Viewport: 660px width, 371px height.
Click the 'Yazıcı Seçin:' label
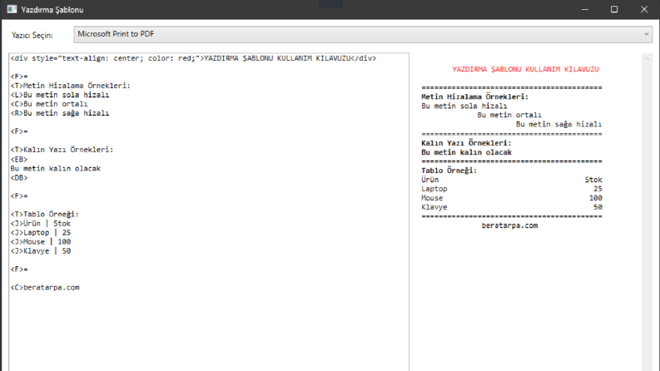(x=32, y=35)
